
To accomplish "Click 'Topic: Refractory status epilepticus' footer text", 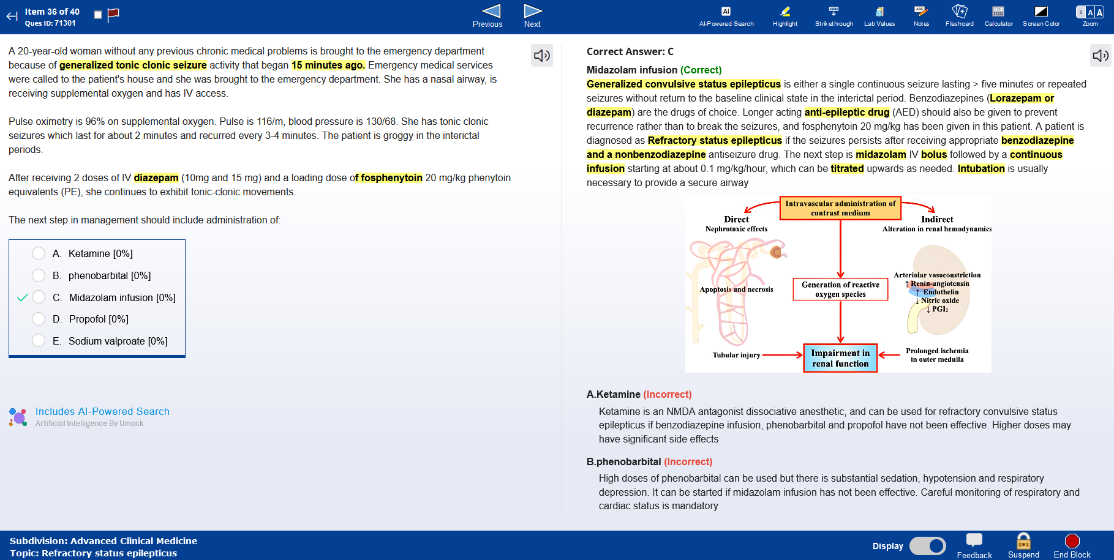I will click(x=93, y=553).
